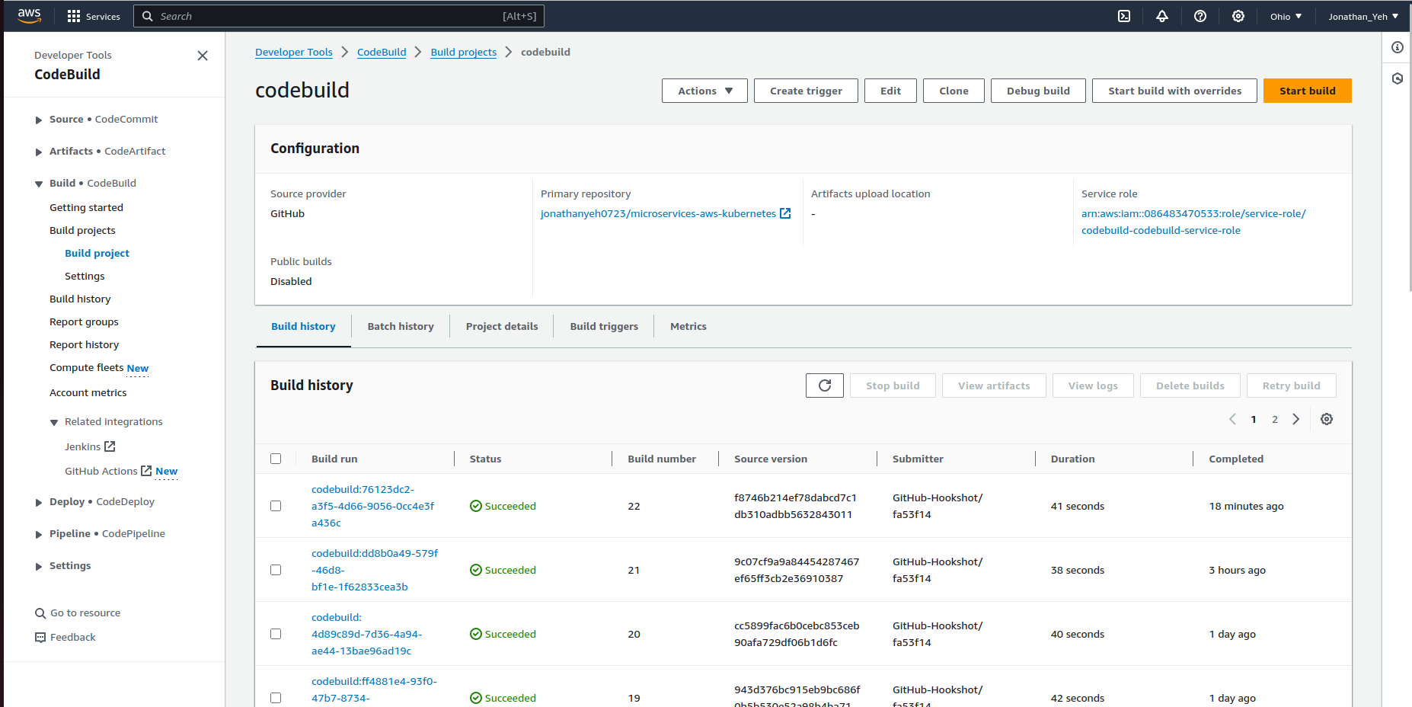
Task: Select checkbox for build number 19
Action: click(x=276, y=698)
